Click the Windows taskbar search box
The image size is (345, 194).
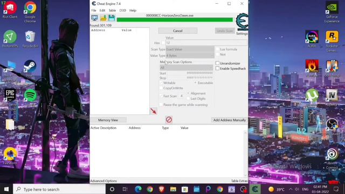tap(59, 189)
